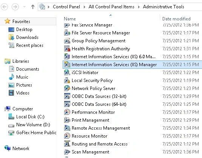
Task: Click the Group Policy Management icon
Action: [67, 41]
